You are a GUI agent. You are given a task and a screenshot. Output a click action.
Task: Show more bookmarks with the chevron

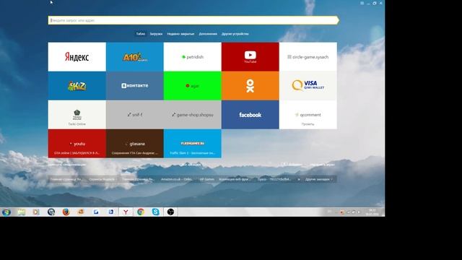(299, 179)
